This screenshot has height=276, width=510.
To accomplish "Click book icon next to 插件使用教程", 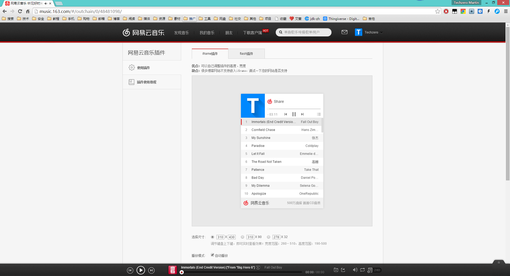I will point(131,82).
